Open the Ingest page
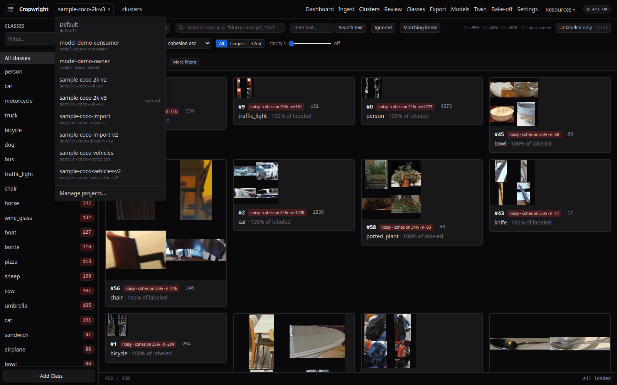The image size is (617, 385). click(346, 9)
